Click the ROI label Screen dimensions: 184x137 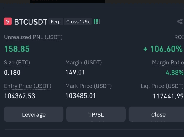[x=179, y=37]
